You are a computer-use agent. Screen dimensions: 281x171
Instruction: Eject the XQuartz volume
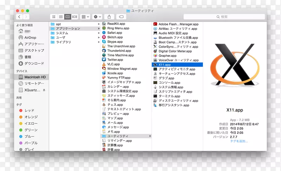(44, 90)
